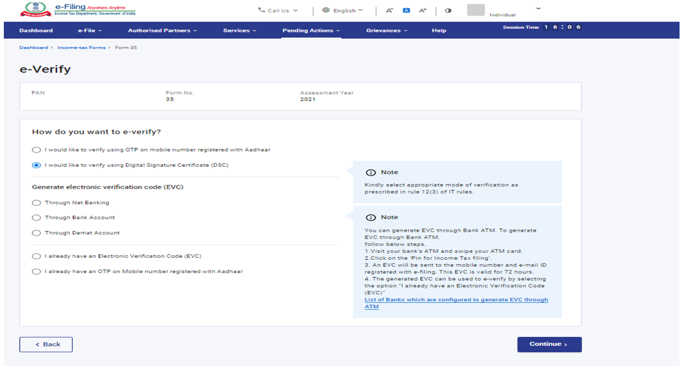Click the user profile avatar

click(x=476, y=10)
